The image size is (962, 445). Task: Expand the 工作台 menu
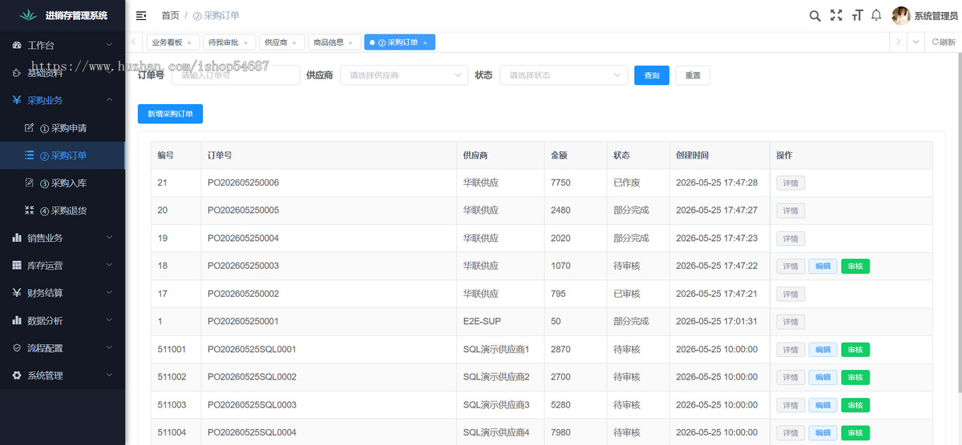[x=110, y=45]
